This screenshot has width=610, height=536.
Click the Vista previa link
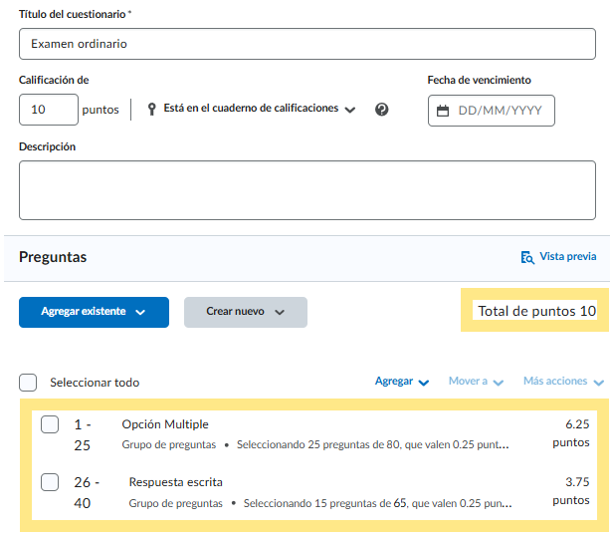coord(567,257)
